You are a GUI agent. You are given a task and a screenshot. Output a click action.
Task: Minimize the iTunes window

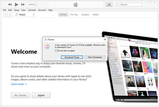pos(146,2)
